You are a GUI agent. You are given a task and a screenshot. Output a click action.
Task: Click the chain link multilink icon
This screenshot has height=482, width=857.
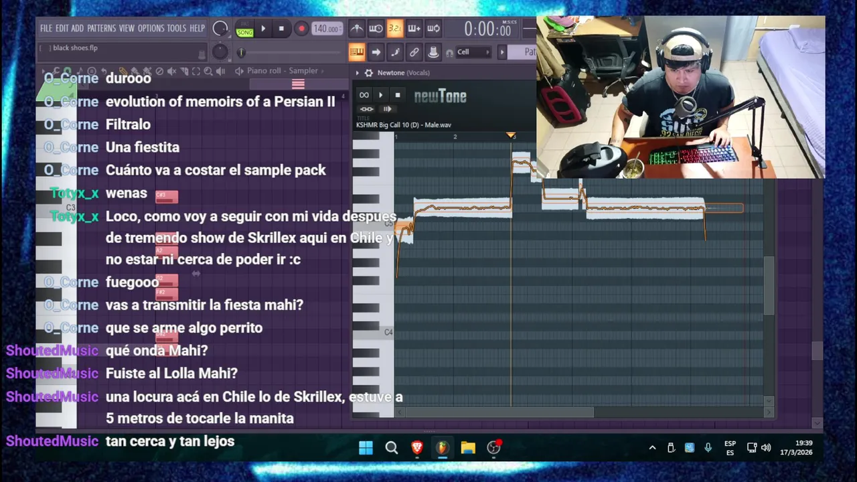(x=414, y=52)
